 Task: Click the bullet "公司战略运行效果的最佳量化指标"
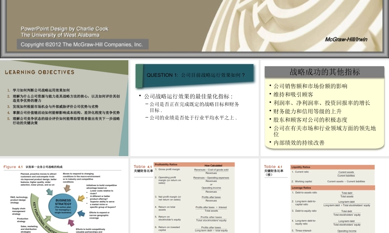click(189, 96)
